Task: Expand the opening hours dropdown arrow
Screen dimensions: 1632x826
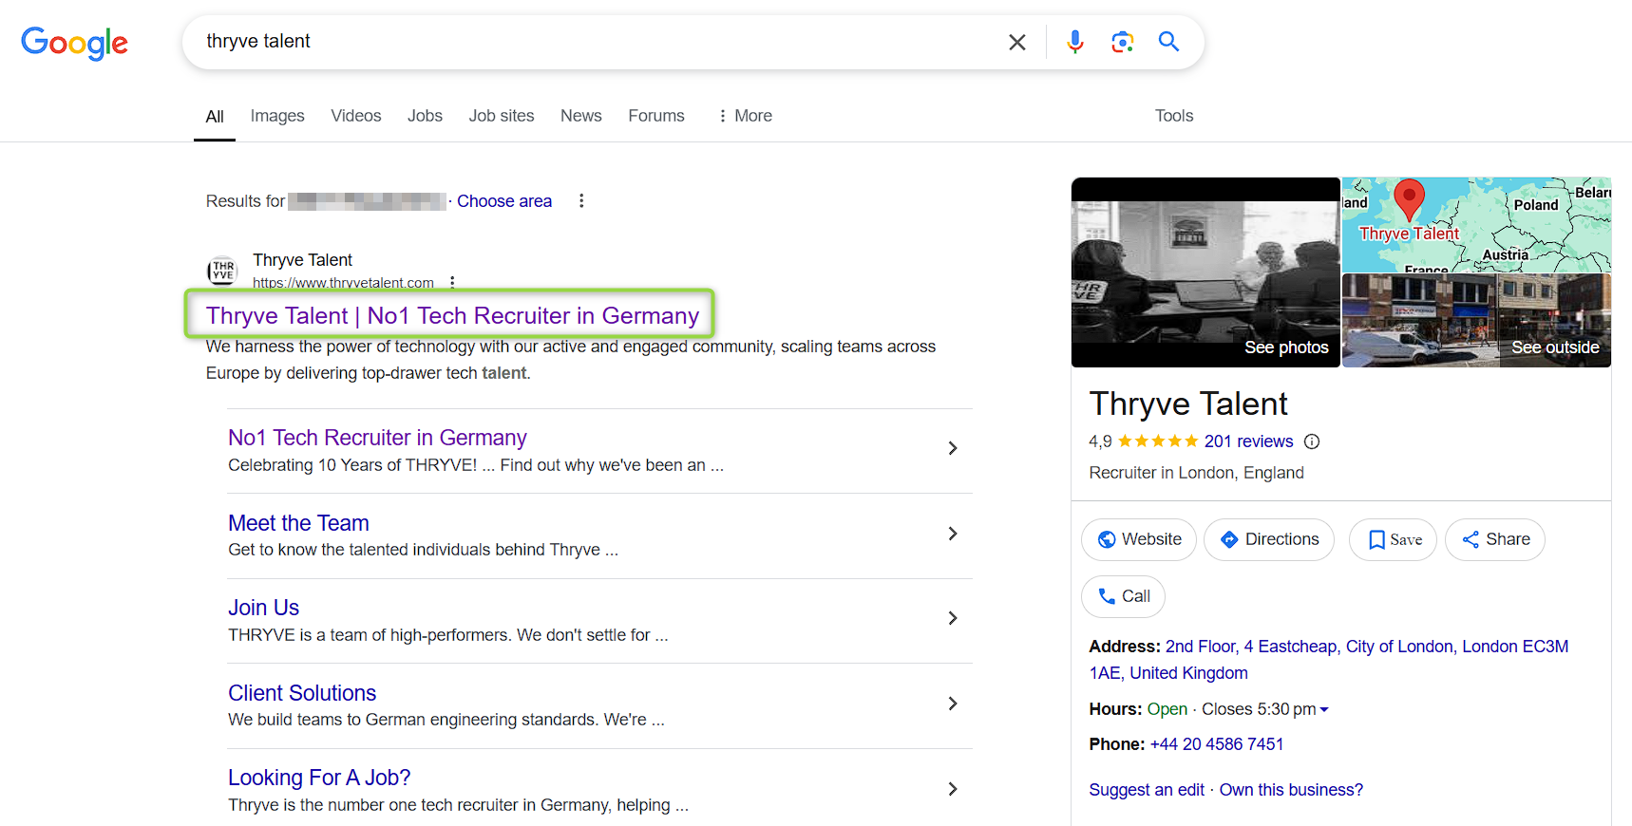Action: point(1324,709)
